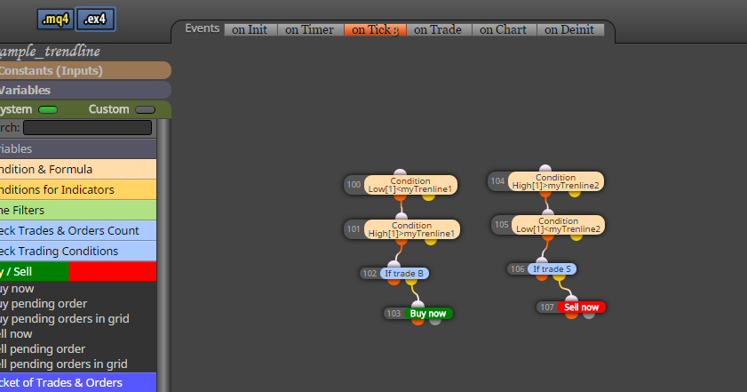Screen dimensions: 747x392
Task: Open the on Init events tab
Action: coord(250,29)
